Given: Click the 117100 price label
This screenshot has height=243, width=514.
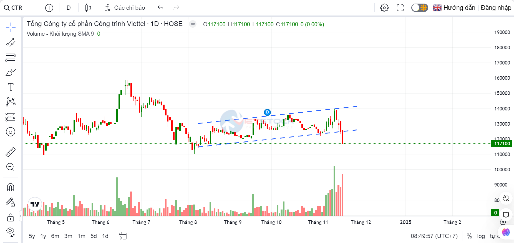Looking at the screenshot, I should [502, 143].
